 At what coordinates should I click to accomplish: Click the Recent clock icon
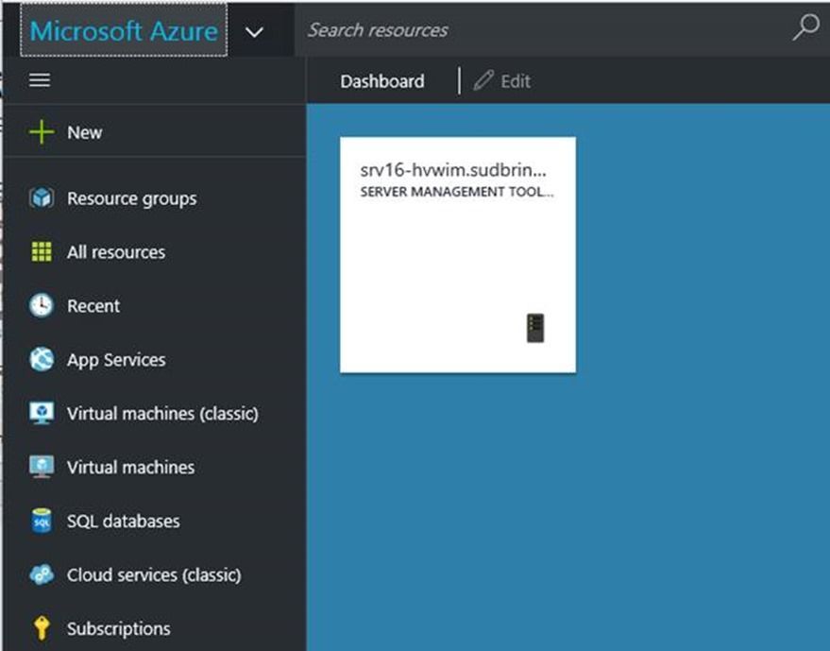(x=42, y=305)
